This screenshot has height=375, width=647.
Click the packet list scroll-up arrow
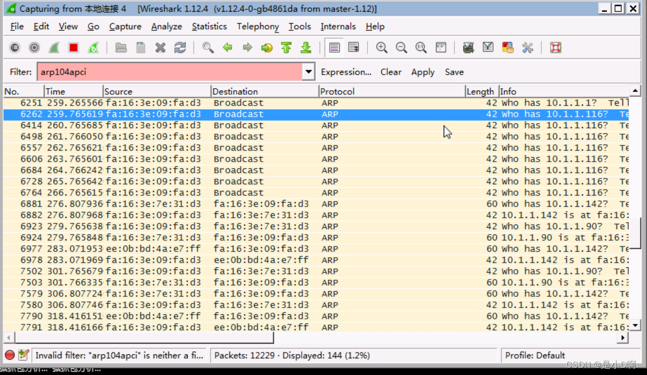click(635, 91)
